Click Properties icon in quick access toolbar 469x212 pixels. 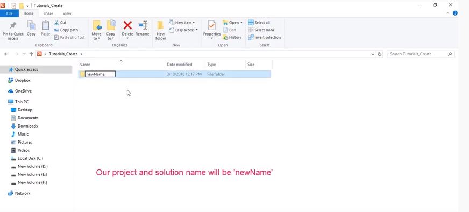tap(13, 5)
